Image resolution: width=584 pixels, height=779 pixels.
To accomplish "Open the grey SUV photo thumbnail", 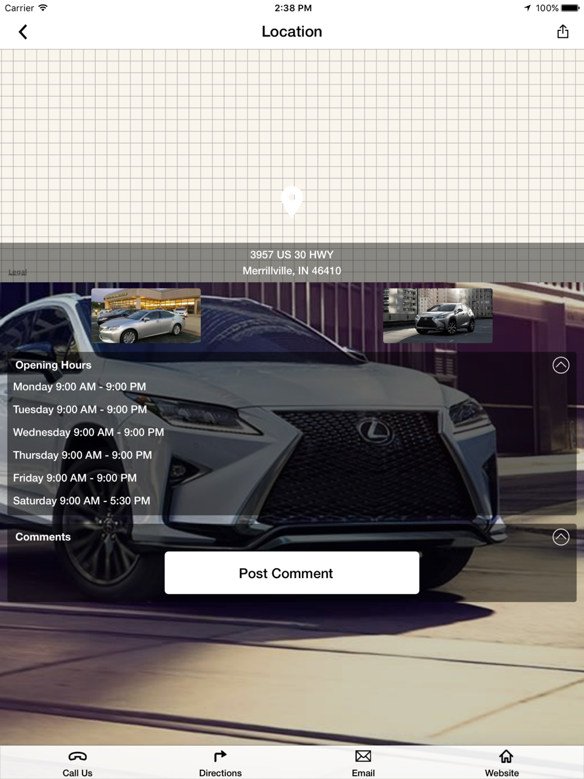I will tap(438, 315).
